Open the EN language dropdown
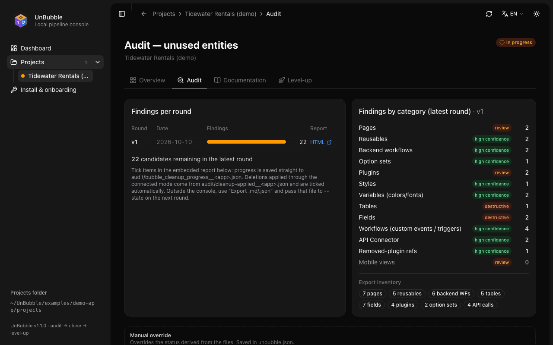Screen dimensions: 553x345 pyautogui.click(x=512, y=14)
